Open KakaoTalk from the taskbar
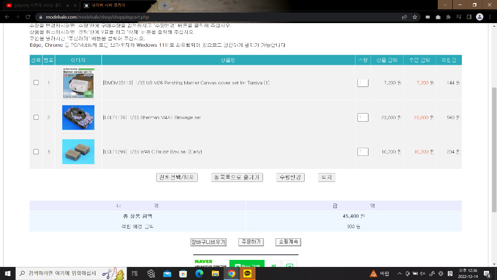 point(247,273)
